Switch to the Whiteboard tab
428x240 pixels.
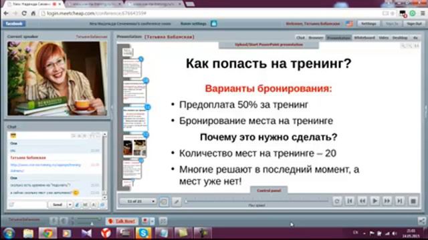(364, 38)
